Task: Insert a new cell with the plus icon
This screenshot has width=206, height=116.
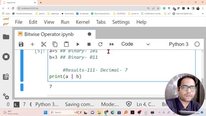Action: click(x=32, y=44)
